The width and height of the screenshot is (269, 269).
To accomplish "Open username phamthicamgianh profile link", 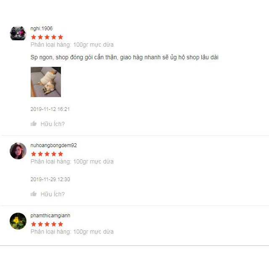I will [x=50, y=216].
